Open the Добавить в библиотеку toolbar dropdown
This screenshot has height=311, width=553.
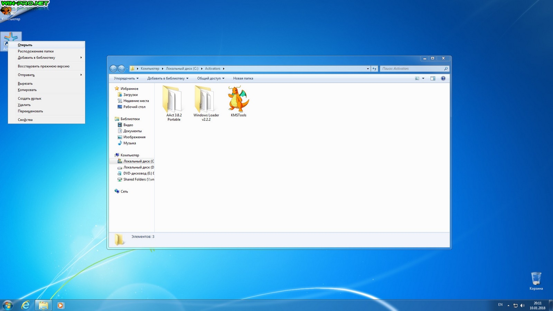click(168, 78)
